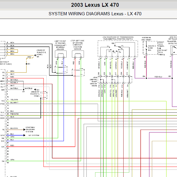Select the RED/BLK wire label at pin 5
This screenshot has height=177, width=177.
coord(14,83)
